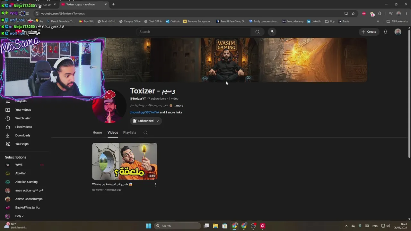Screen dimensions: 411x231
Task: Open the Freecodecamp bookmark
Action: coord(293,21)
